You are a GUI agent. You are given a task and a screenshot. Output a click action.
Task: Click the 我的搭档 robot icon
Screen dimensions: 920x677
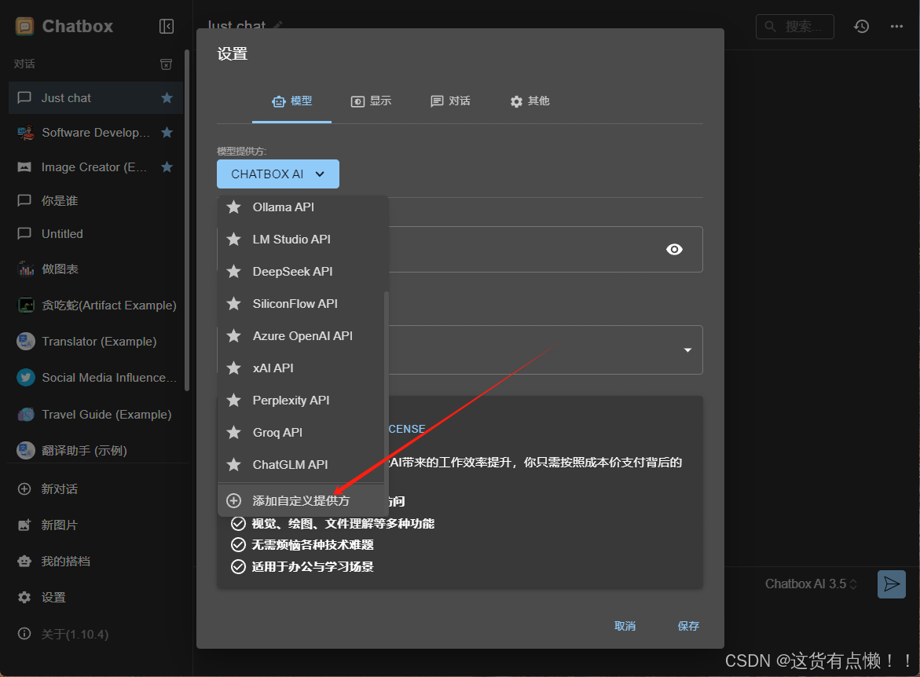point(24,562)
